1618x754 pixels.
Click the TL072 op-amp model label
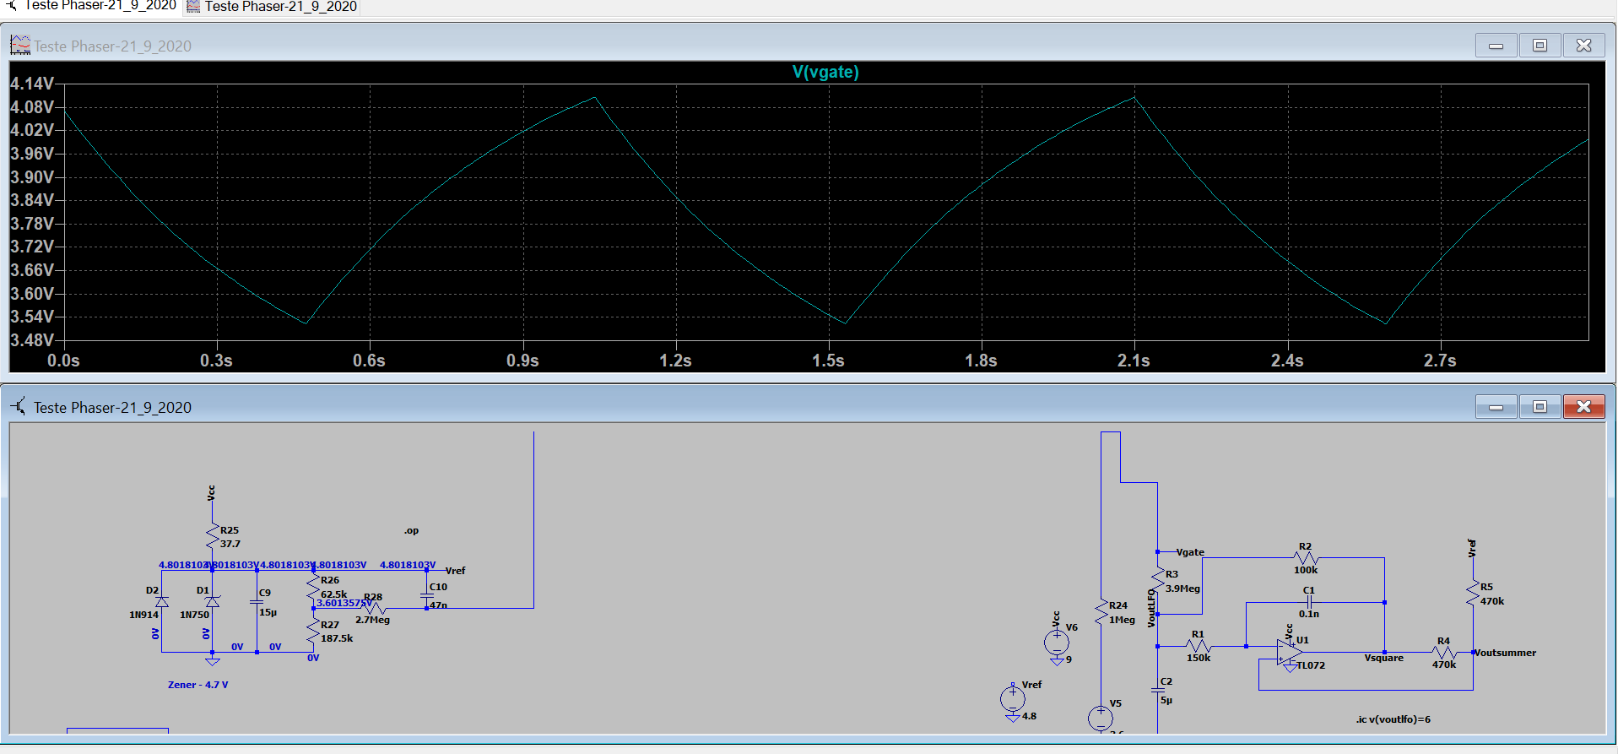click(1311, 665)
